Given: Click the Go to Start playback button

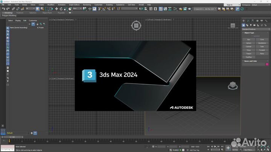Looking at the screenshot, I should [208, 146].
